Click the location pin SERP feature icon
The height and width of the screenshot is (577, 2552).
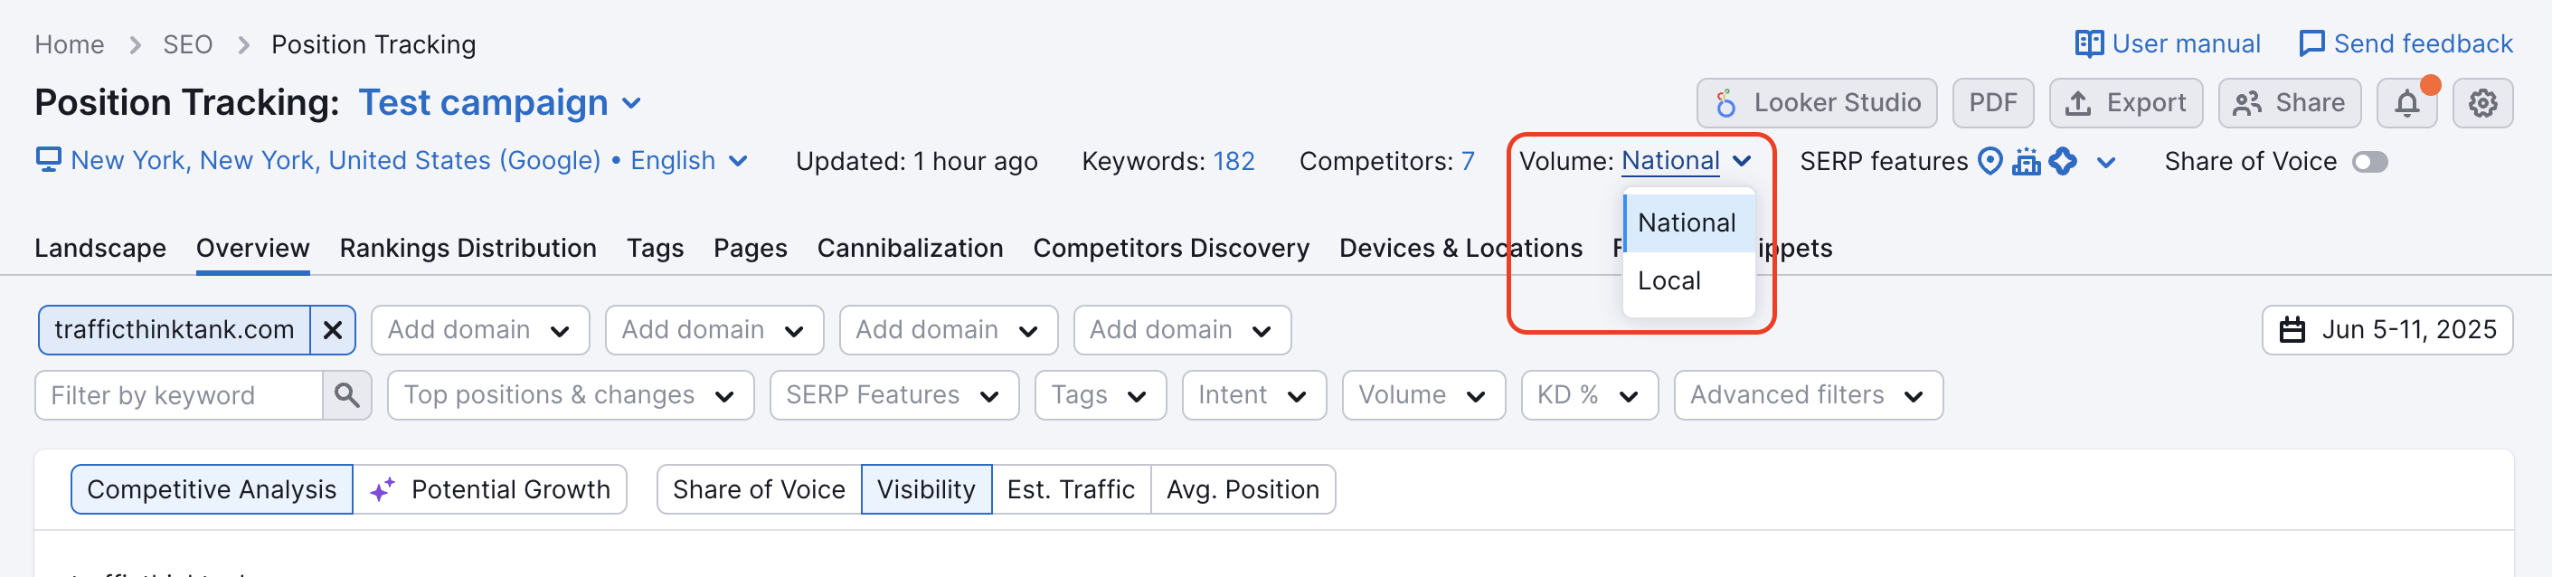[x=1991, y=161]
